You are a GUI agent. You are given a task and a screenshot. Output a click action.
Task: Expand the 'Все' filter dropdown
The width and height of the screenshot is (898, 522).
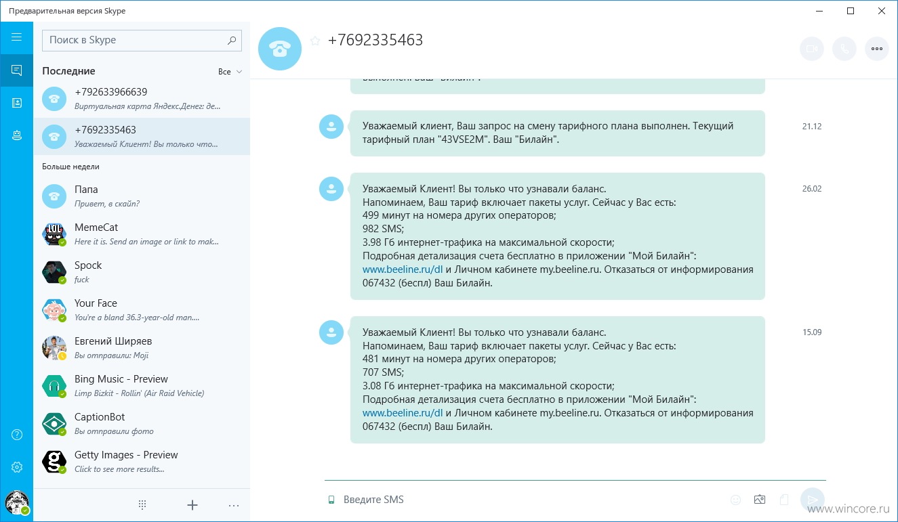230,72
